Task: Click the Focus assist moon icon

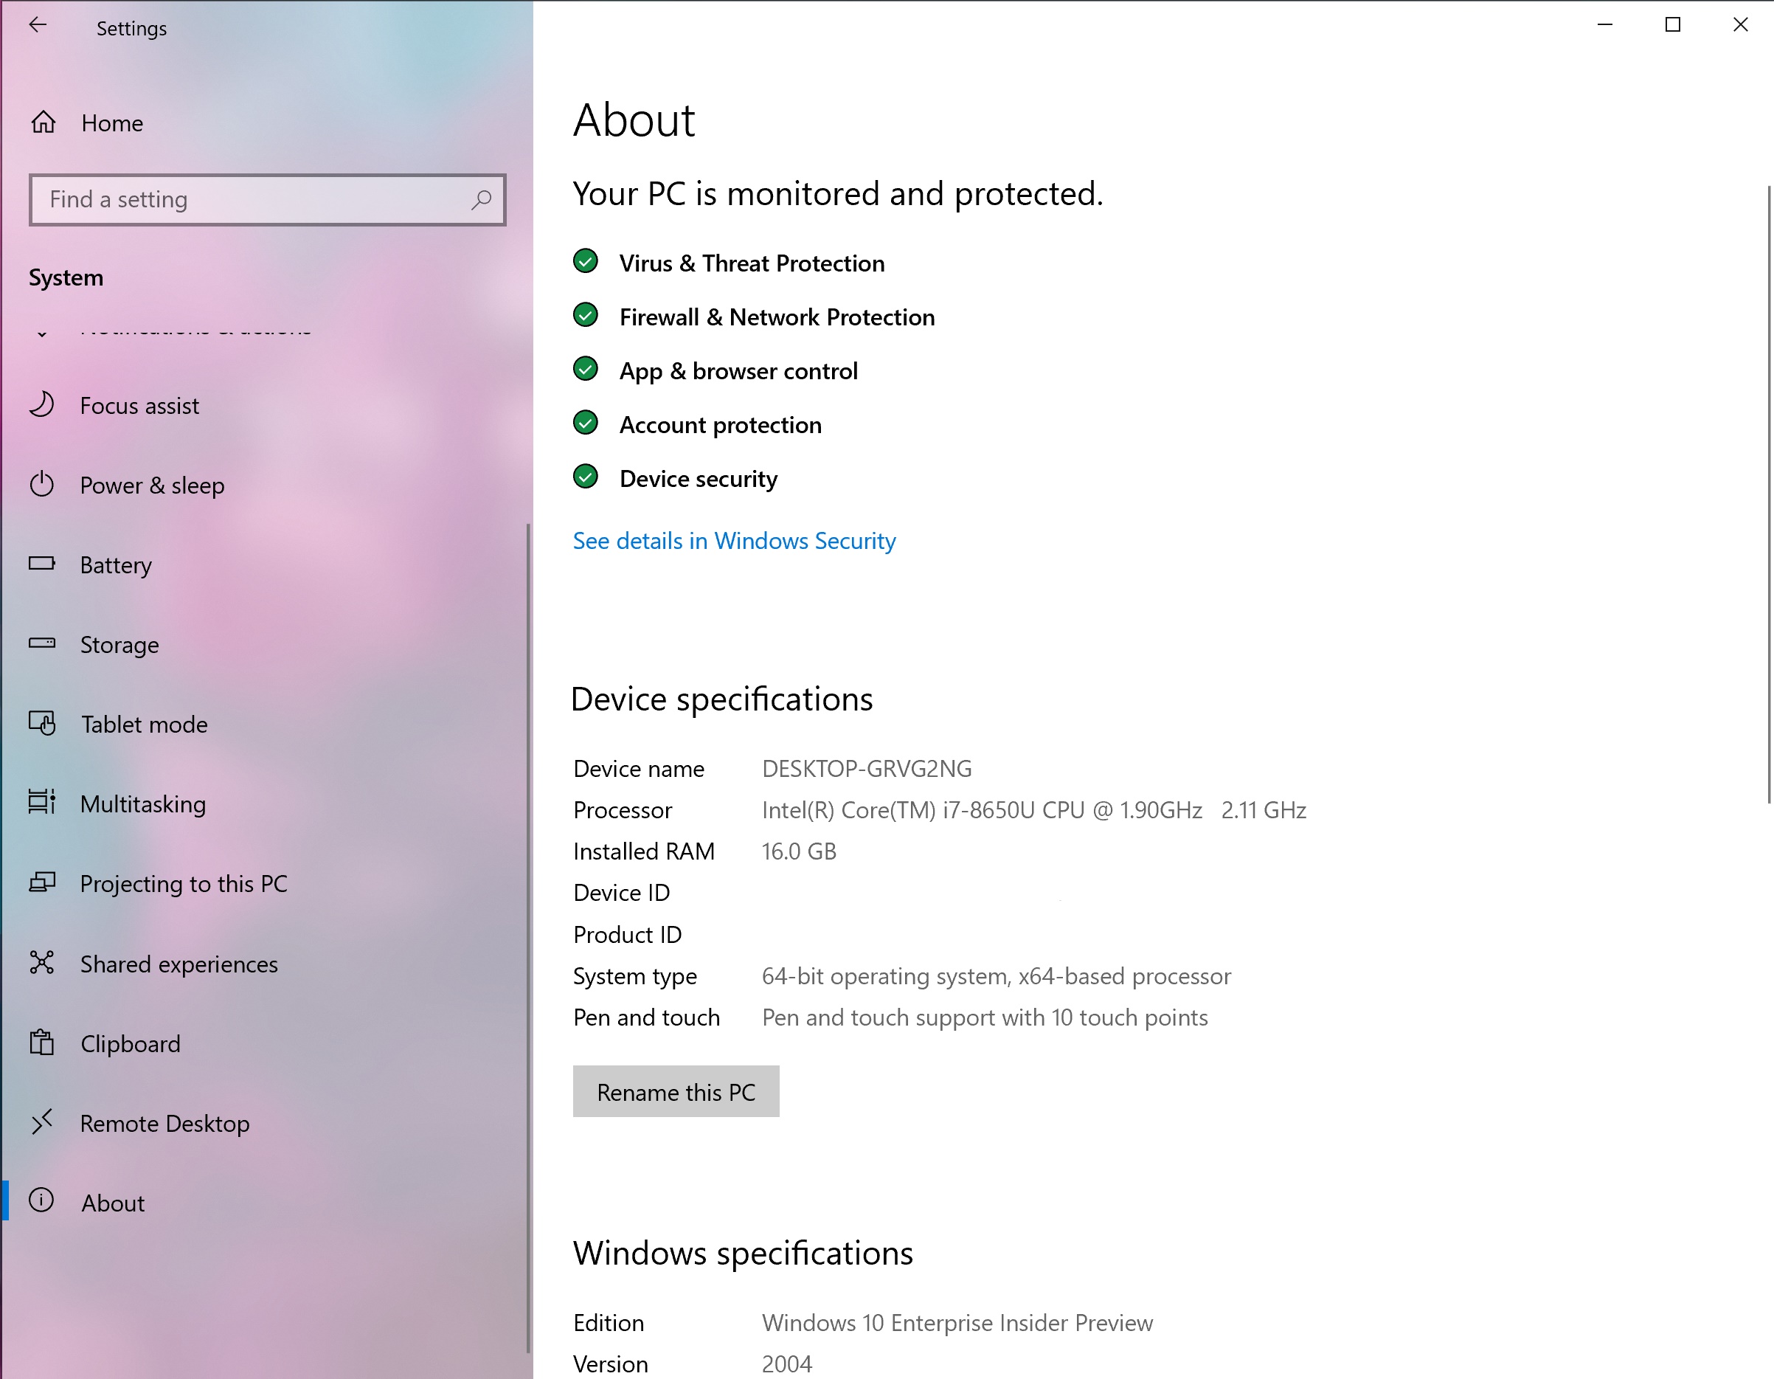Action: pos(41,404)
